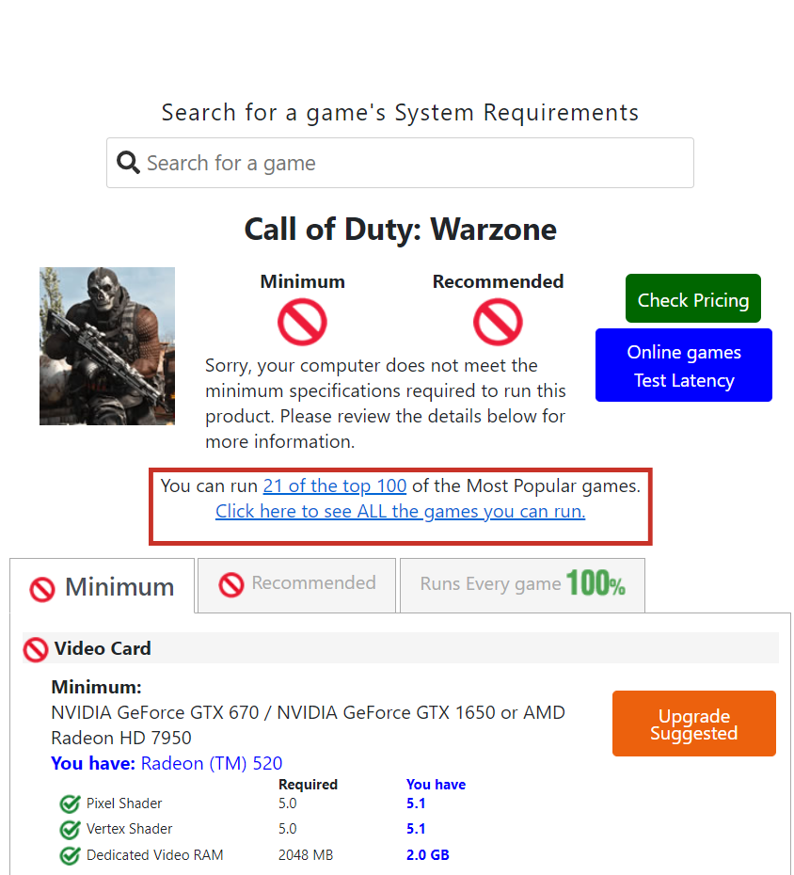Follow Click here to see ALL games link
This screenshot has width=794, height=875.
click(401, 511)
